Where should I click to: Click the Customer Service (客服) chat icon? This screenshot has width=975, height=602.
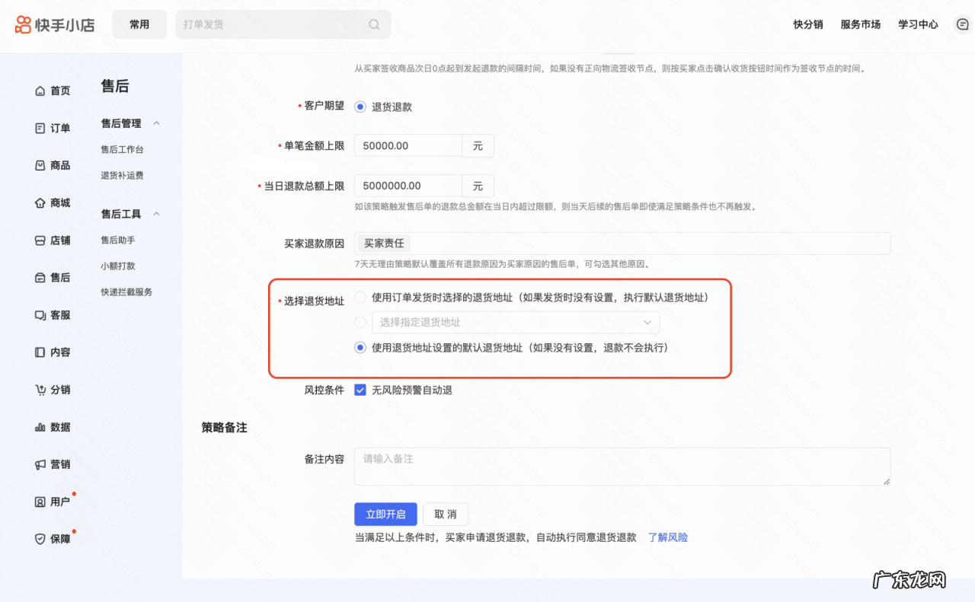coord(40,315)
